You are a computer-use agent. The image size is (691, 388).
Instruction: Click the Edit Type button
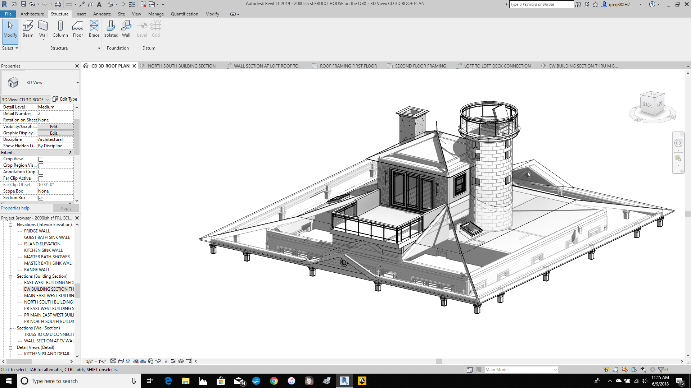click(x=65, y=99)
